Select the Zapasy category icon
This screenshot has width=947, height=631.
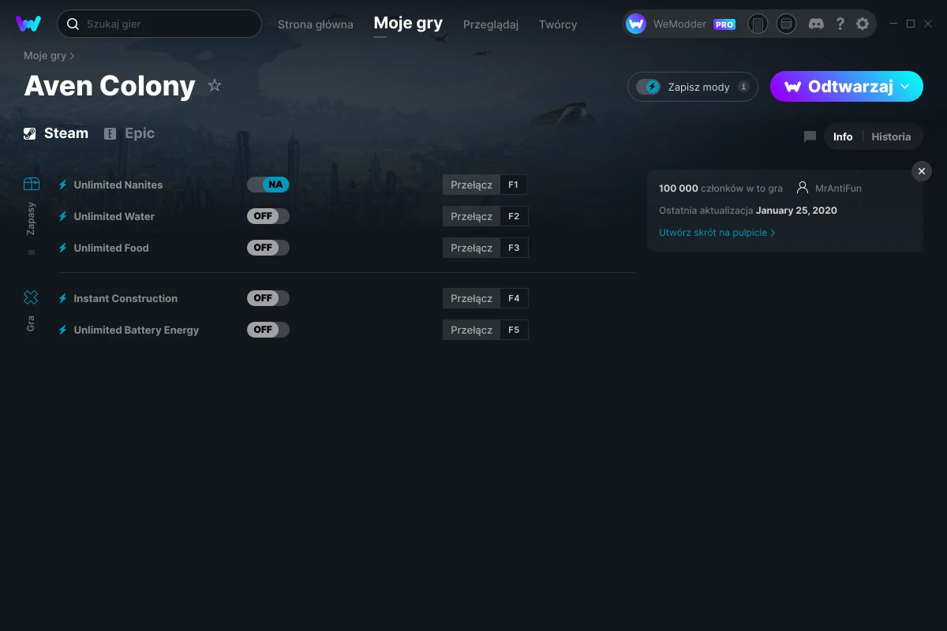[x=31, y=185]
